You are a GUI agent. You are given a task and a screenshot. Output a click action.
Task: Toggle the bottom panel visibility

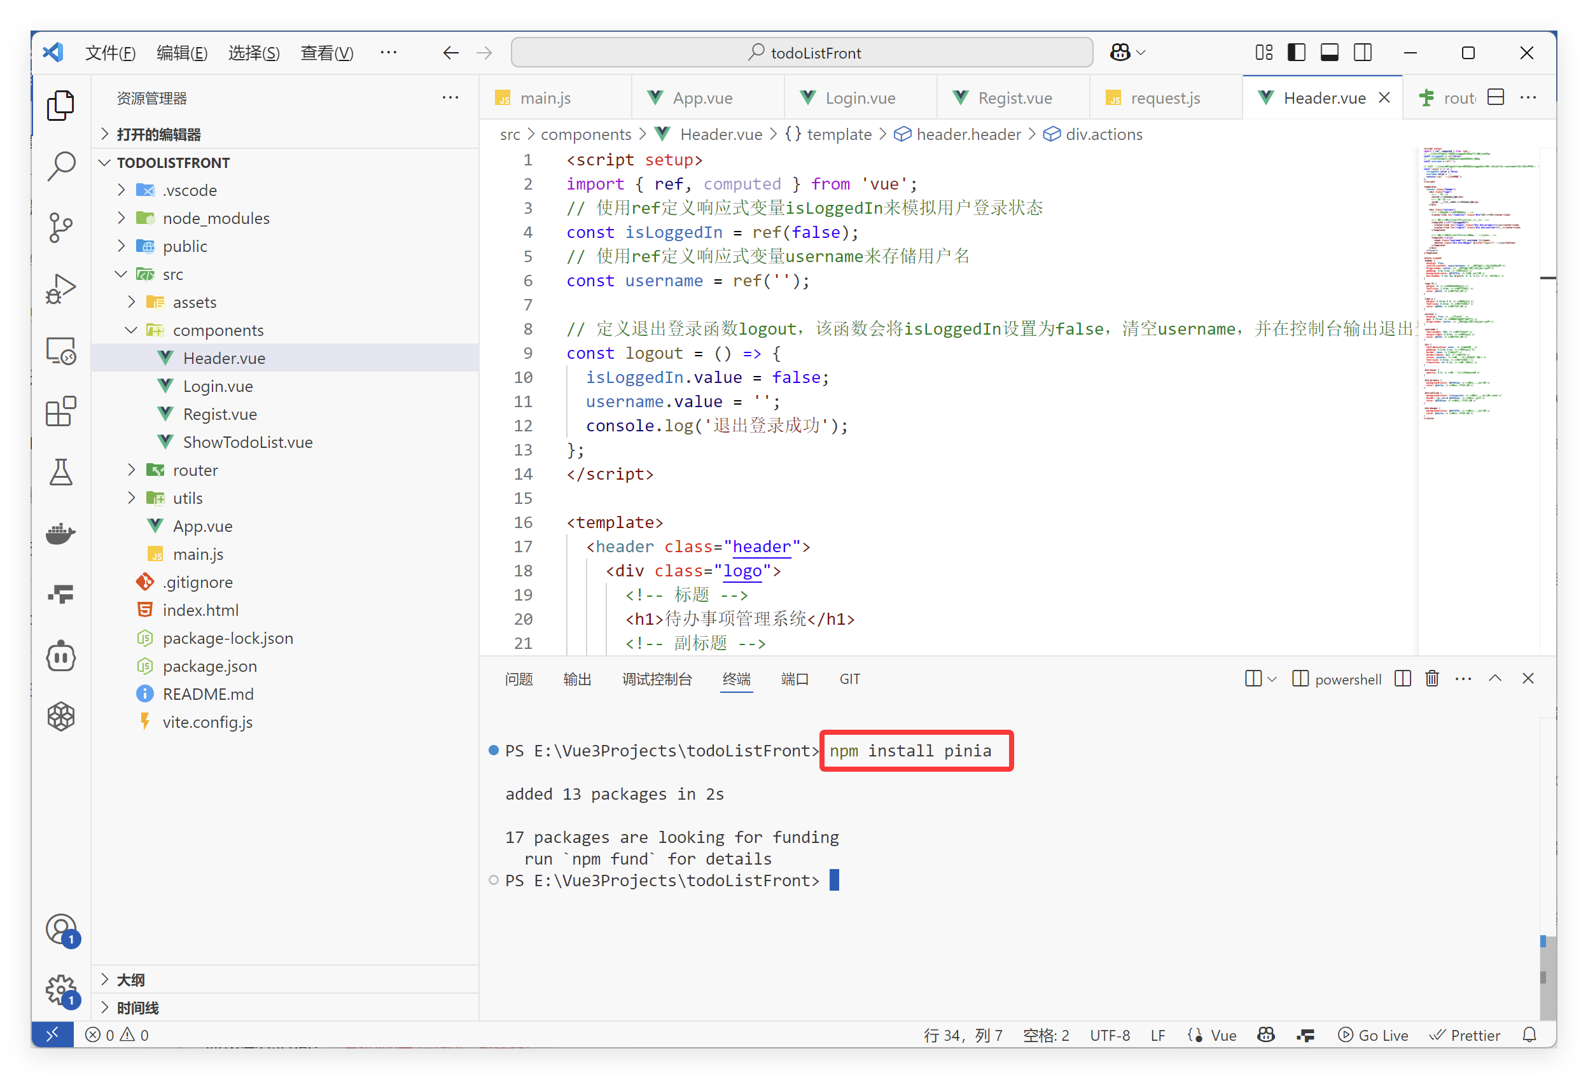1329,53
